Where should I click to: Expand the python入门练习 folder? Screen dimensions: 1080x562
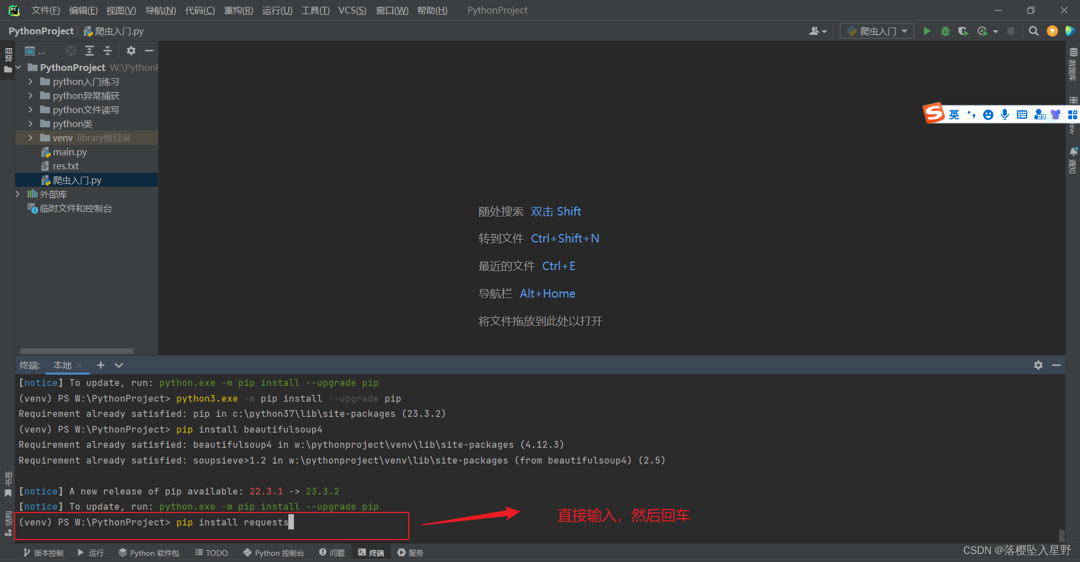pos(30,82)
